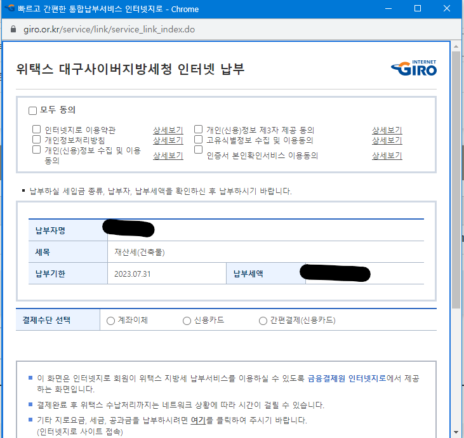This screenshot has height=438, width=464.
Task: Click the giro.or.kr address URL
Action: [x=109, y=29]
